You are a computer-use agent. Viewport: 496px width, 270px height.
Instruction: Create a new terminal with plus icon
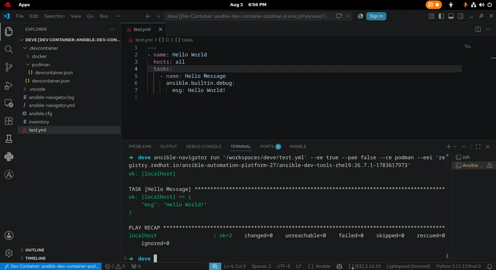(x=448, y=147)
